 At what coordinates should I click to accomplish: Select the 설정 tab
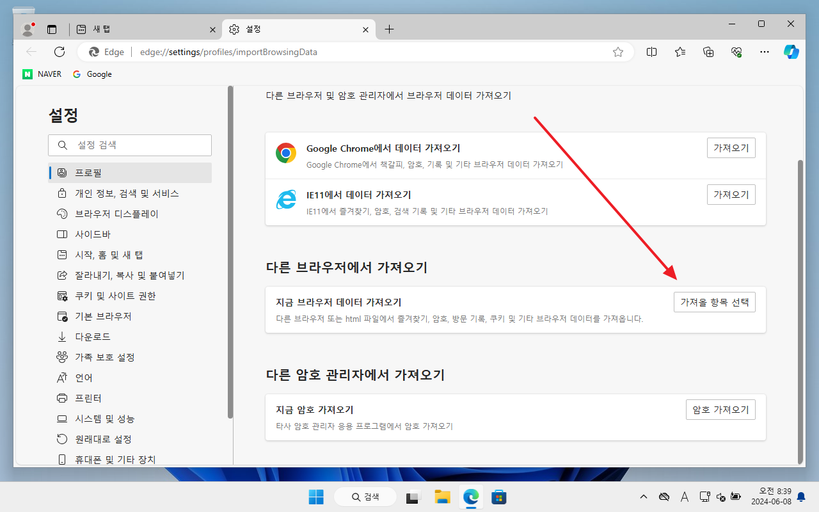(x=299, y=29)
